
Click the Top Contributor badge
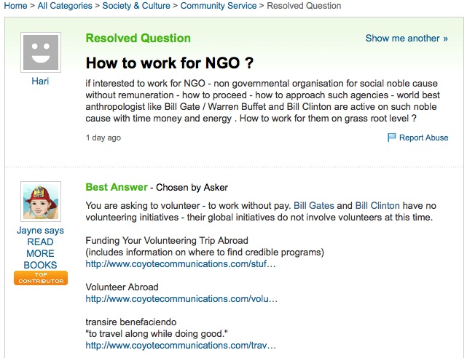coord(41,278)
